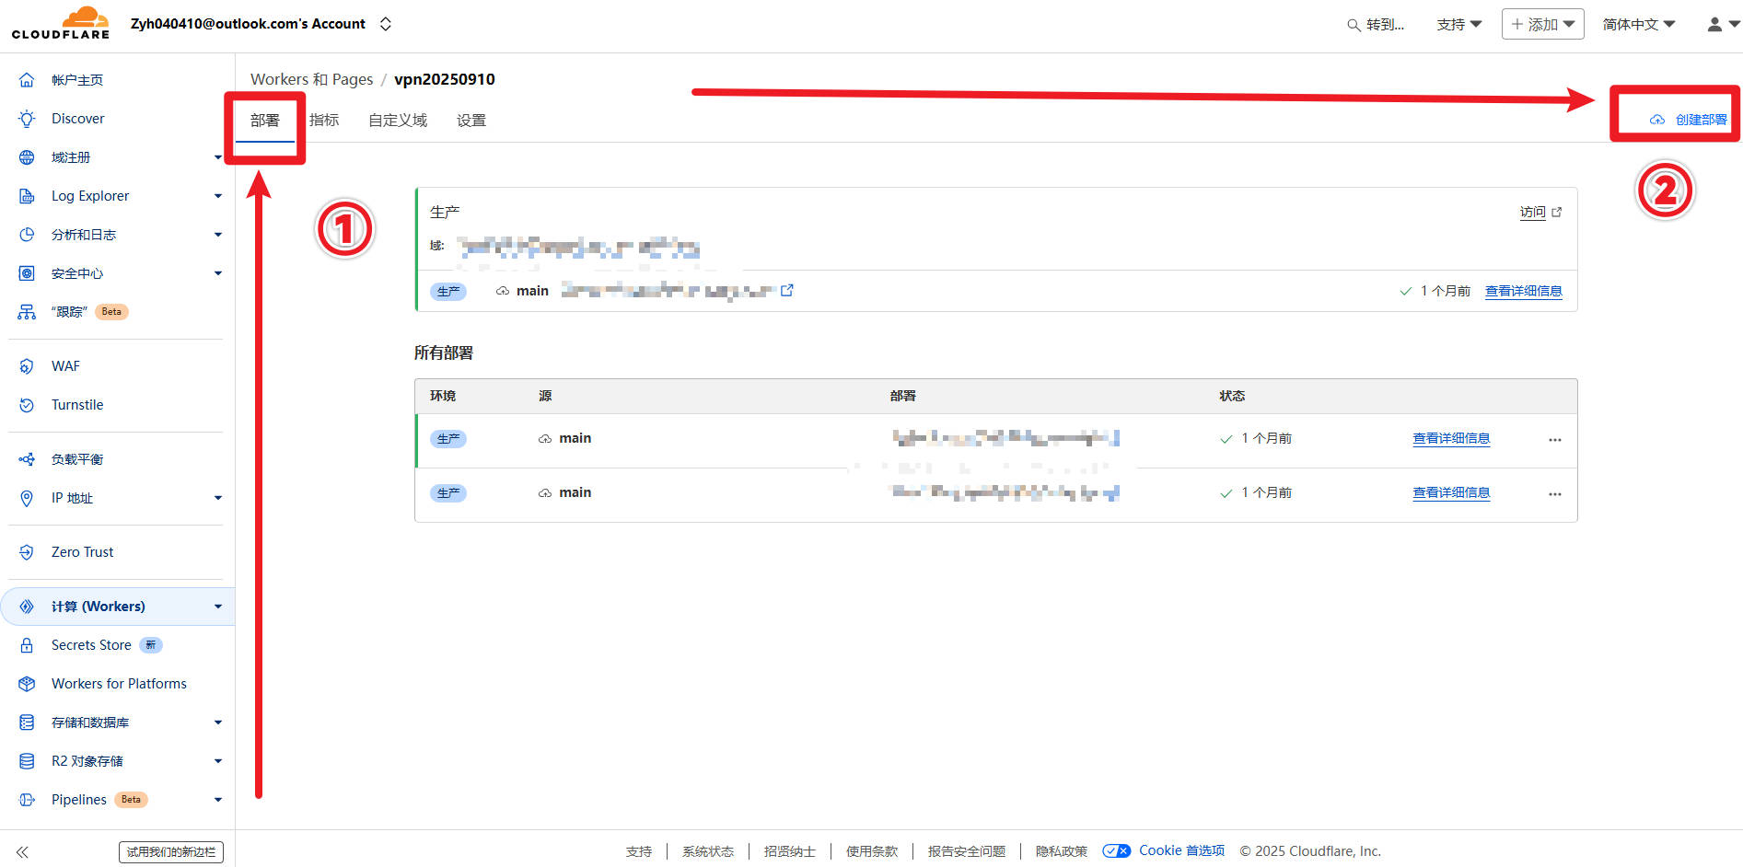Expand the Log Explorer sidebar section
Image resolution: width=1743 pixels, height=867 pixels.
point(218,196)
